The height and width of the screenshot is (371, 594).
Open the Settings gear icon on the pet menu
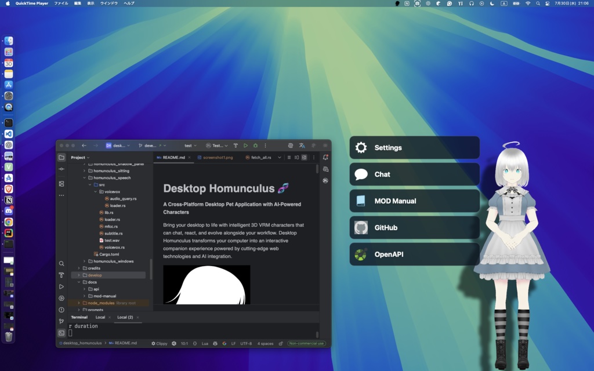point(361,148)
